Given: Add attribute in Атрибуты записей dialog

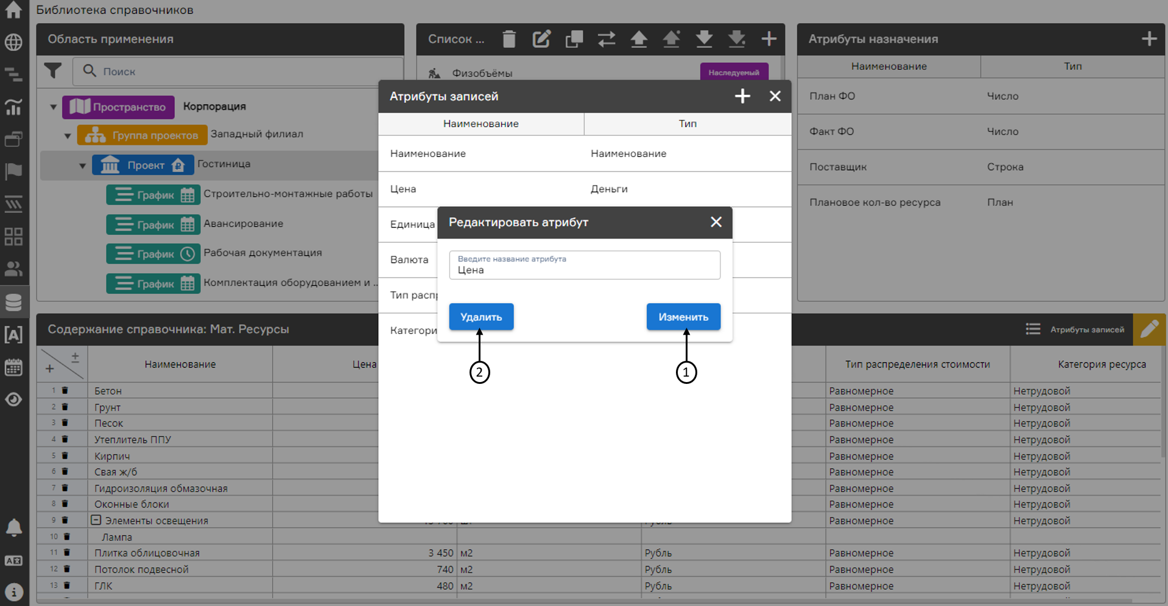Looking at the screenshot, I should click(x=742, y=96).
